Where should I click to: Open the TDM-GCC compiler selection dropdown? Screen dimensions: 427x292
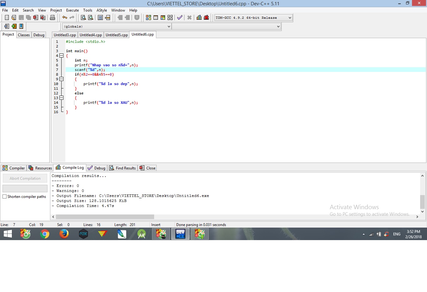[253, 18]
